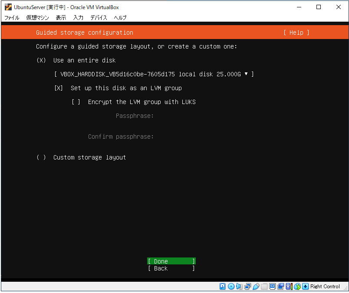The width and height of the screenshot is (349, 293).
Task: Click the optical disk icon in status bar
Action: pos(231,286)
